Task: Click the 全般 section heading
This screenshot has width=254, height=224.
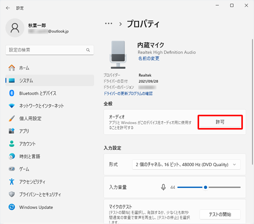Action: [x=108, y=104]
